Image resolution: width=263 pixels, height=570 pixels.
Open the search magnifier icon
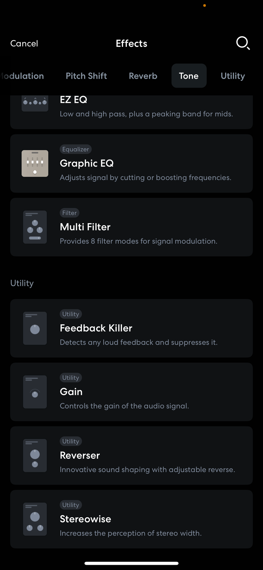click(243, 43)
